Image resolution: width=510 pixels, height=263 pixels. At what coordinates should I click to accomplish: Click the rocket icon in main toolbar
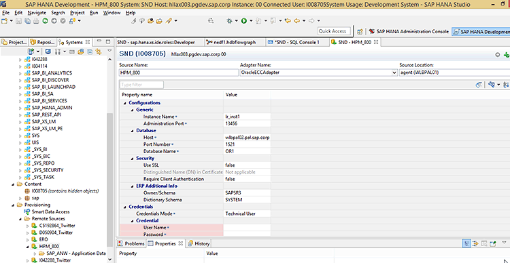tap(169, 21)
